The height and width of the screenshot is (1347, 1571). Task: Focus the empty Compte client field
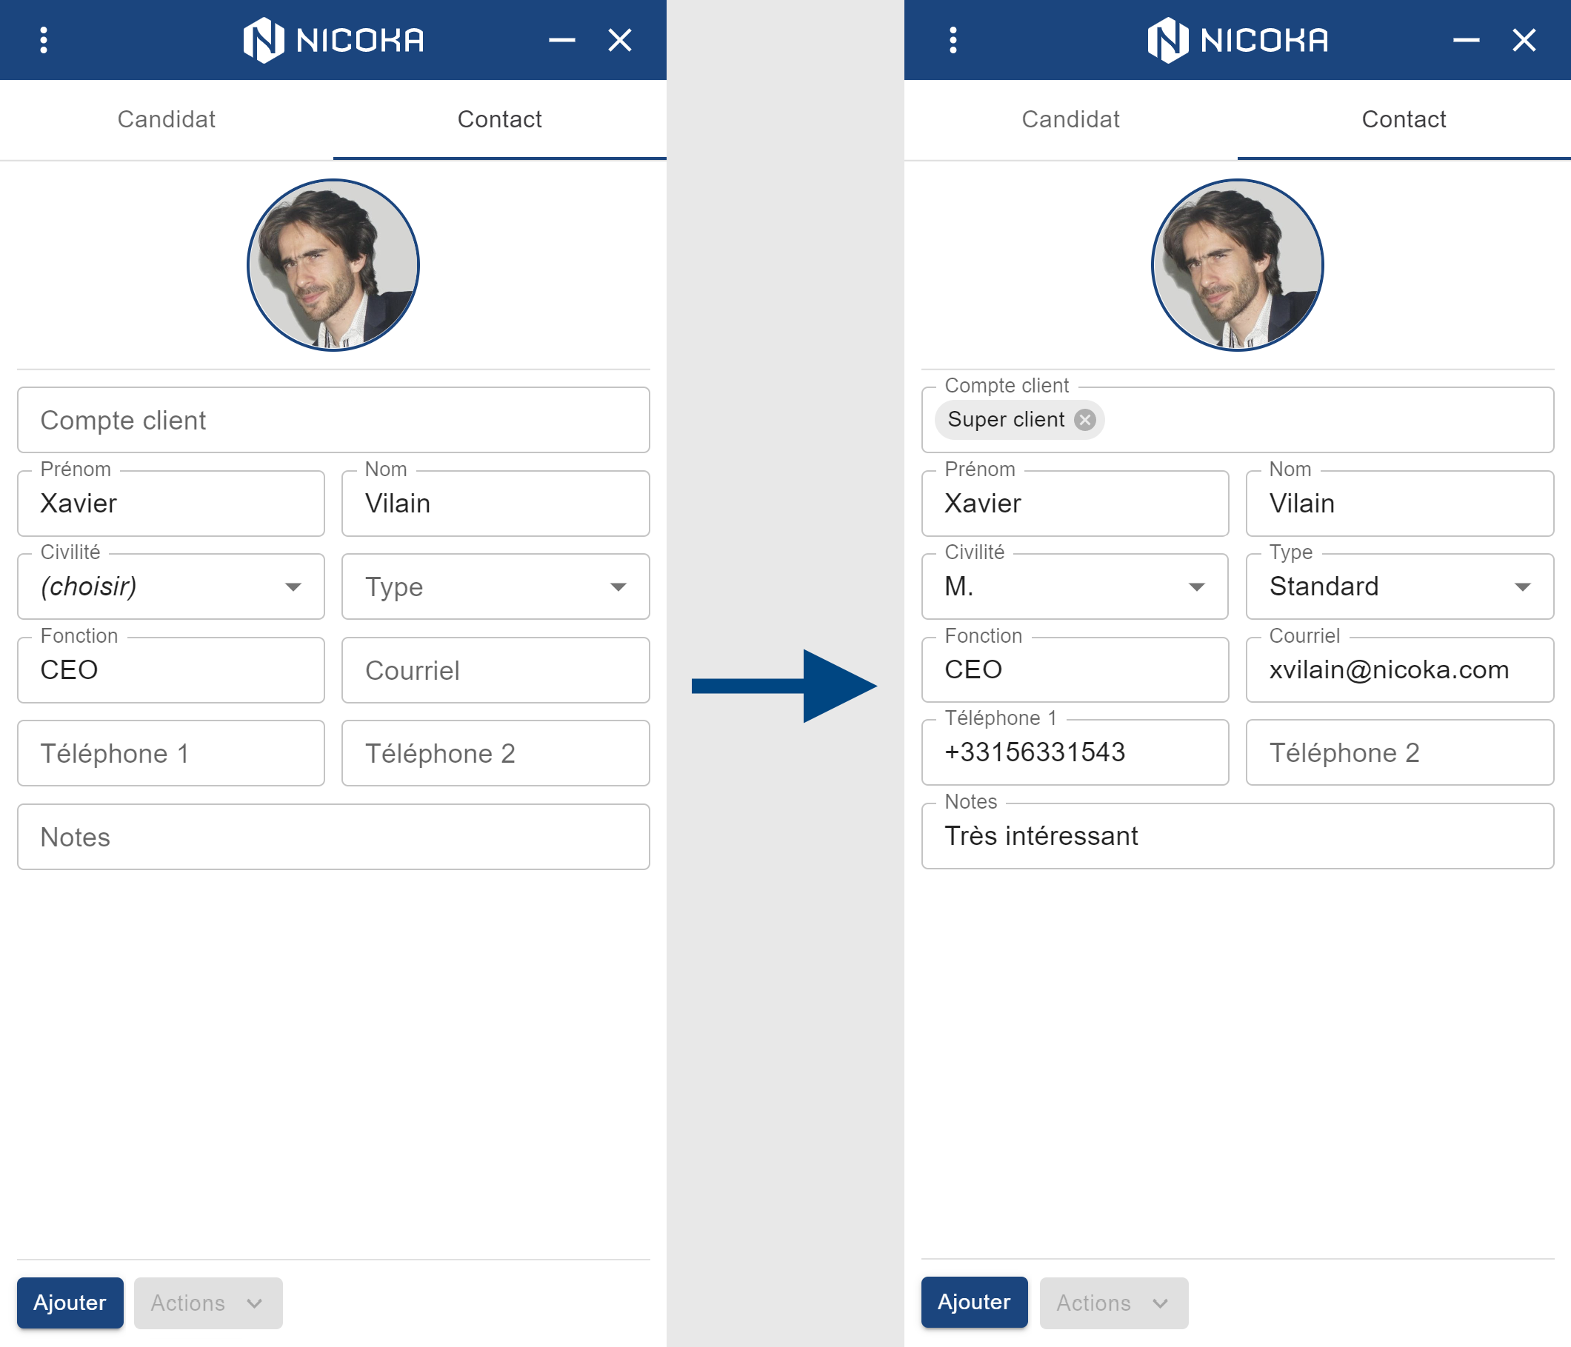pyautogui.click(x=333, y=420)
